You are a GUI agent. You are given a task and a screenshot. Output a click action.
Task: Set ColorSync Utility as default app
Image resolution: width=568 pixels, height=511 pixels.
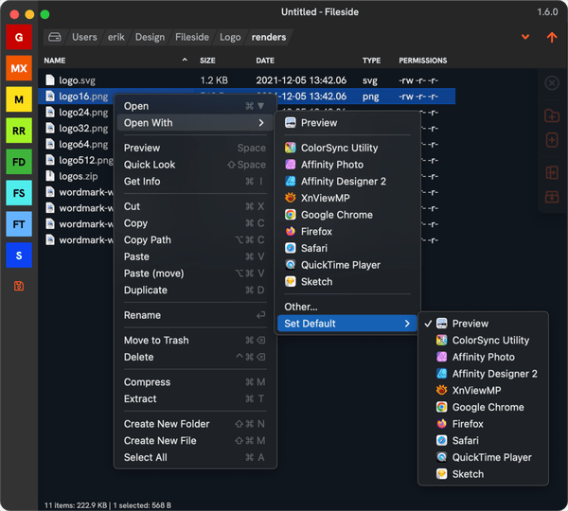click(483, 340)
